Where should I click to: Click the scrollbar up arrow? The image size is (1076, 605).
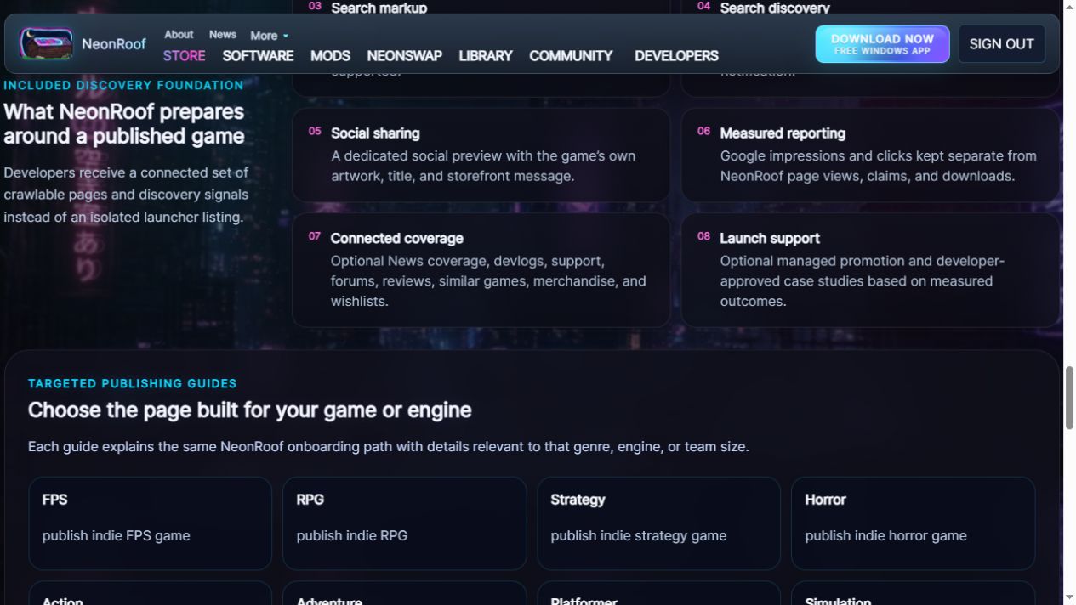click(x=1069, y=7)
